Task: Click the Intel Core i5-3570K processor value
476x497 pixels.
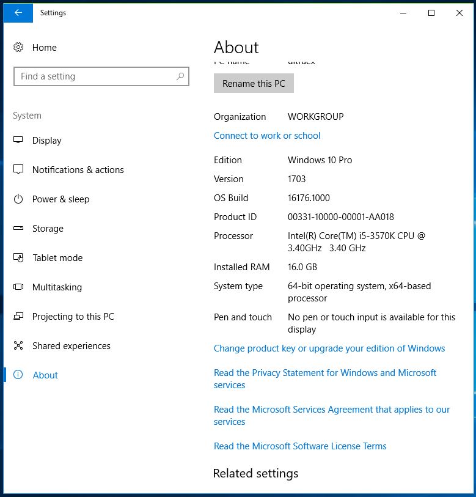Action: click(356, 242)
